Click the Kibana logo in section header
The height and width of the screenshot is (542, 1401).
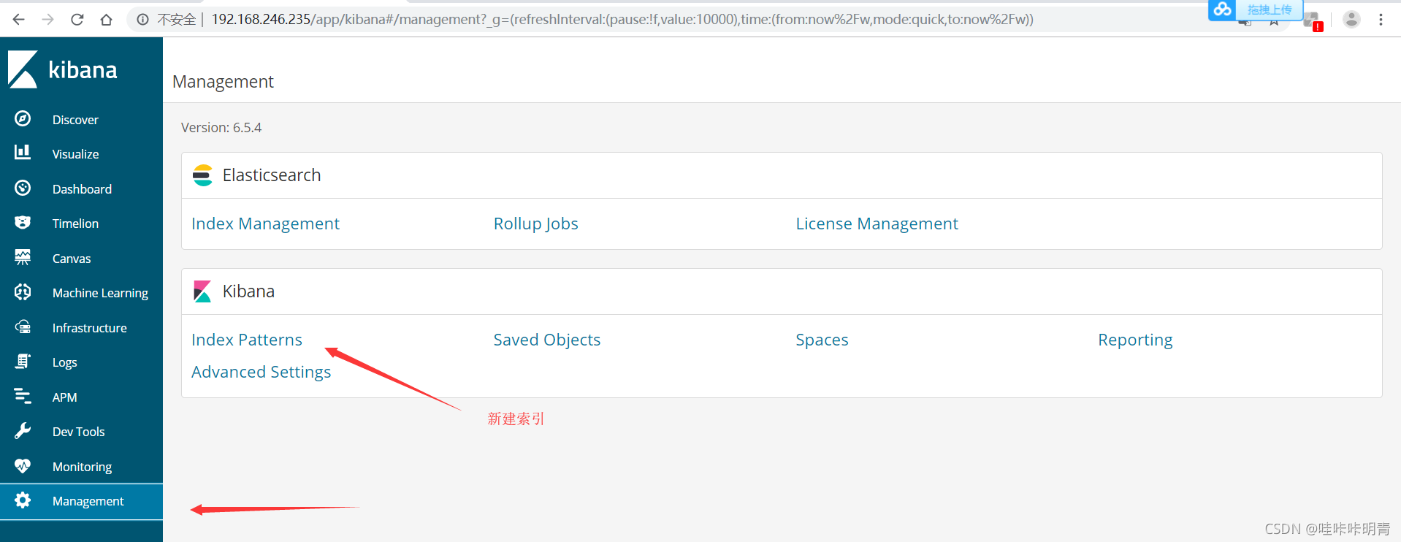point(202,291)
